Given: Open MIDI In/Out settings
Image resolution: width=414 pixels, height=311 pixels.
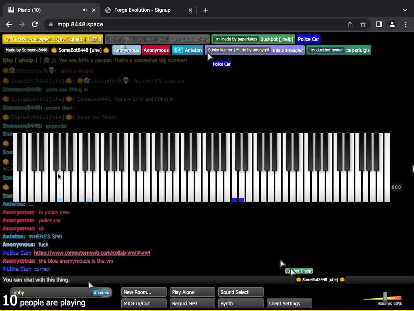Looking at the screenshot, I should point(144,303).
